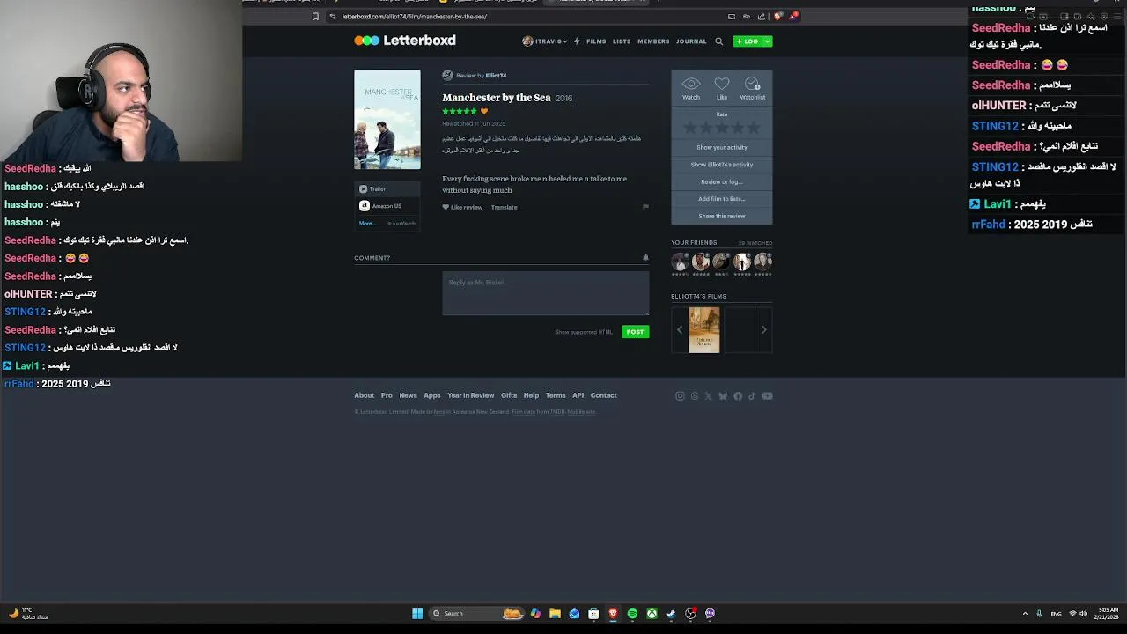
Task: Click the About footer link
Action: click(x=364, y=395)
